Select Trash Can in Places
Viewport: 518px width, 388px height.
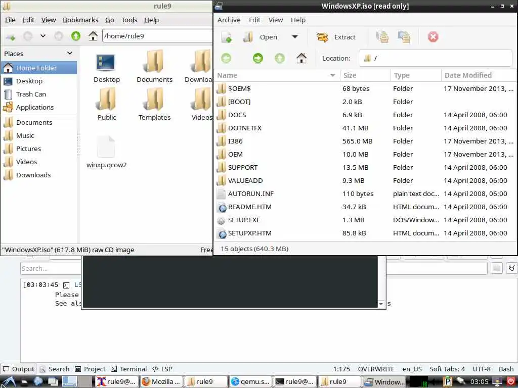(39, 94)
